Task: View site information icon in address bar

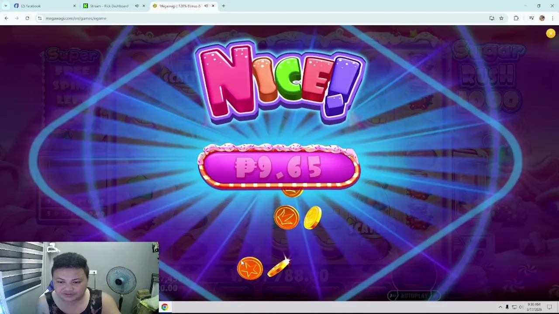Action: point(40,18)
